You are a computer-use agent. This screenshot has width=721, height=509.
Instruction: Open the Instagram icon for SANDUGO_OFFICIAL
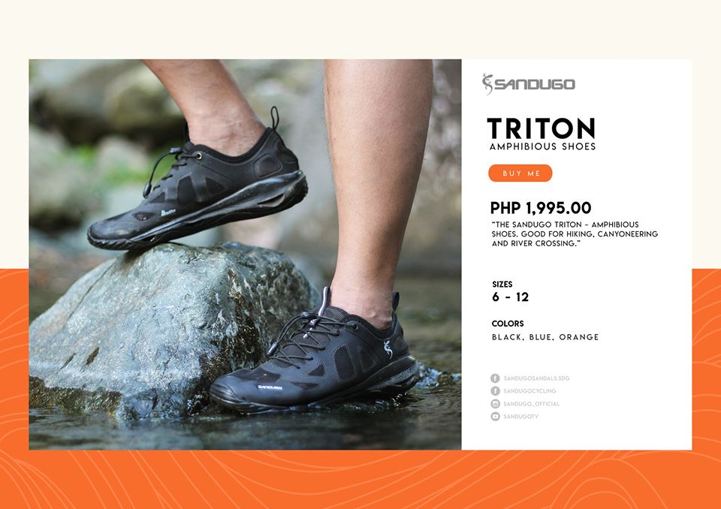point(495,404)
